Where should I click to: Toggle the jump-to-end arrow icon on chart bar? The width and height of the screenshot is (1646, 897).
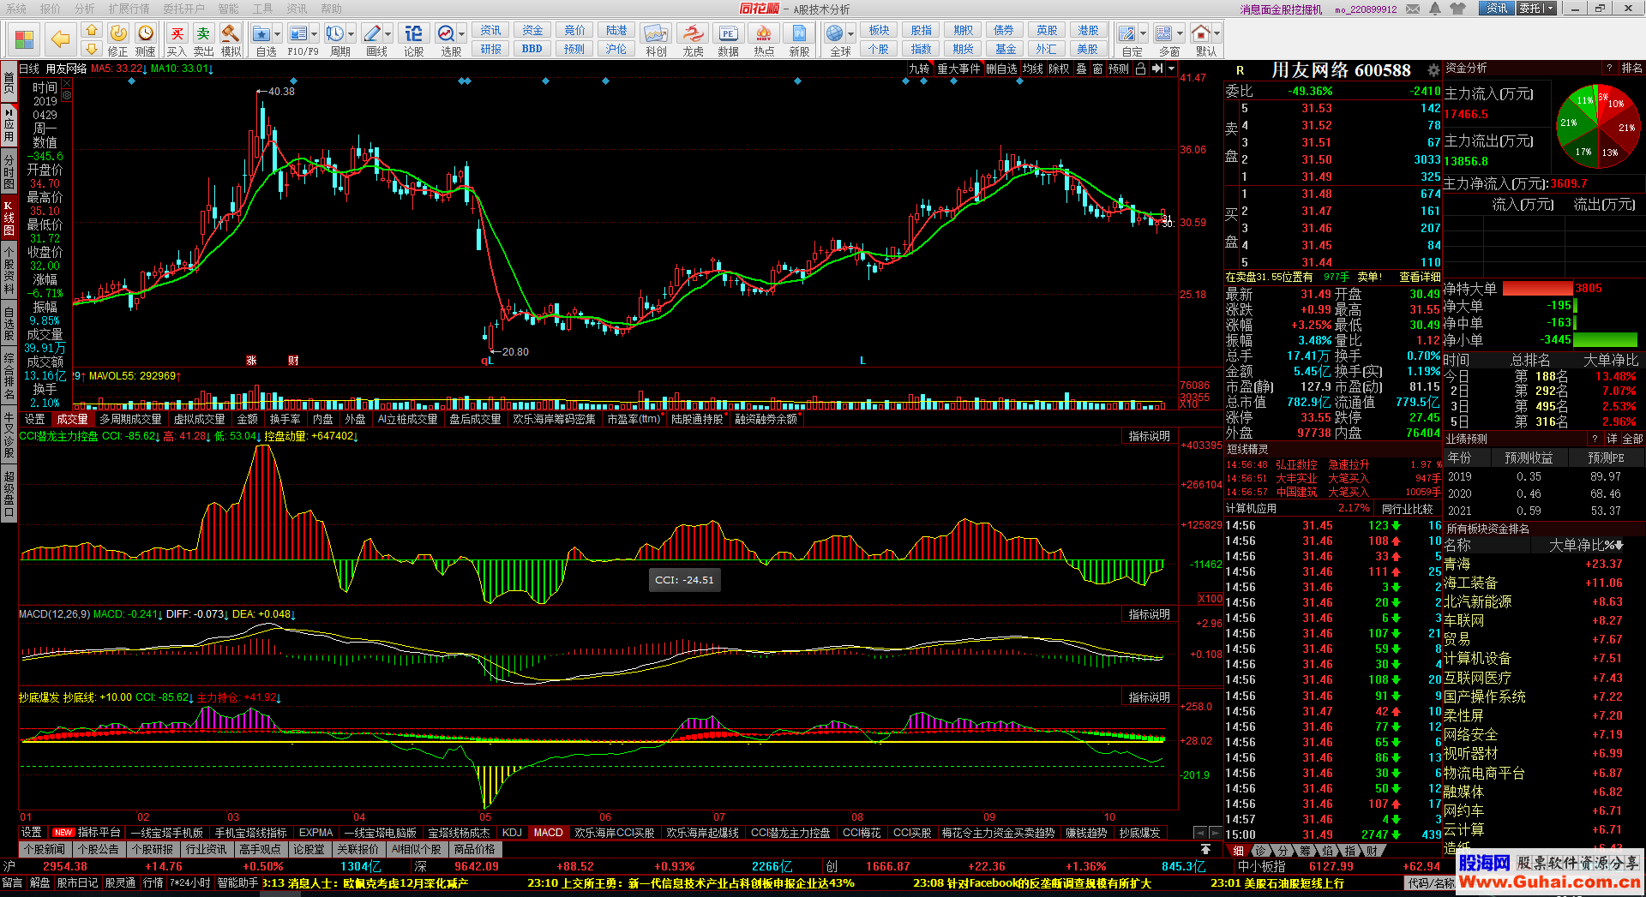[1156, 69]
